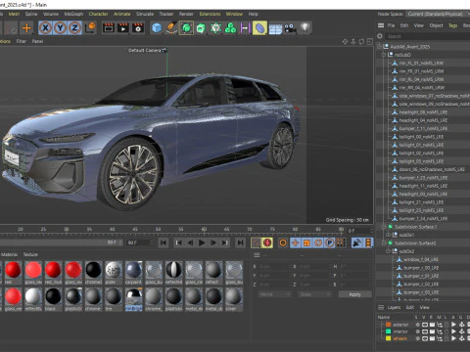Screen dimensions: 470x352
Task: Click the orange plus Place tool icon
Action: (x=26, y=28)
